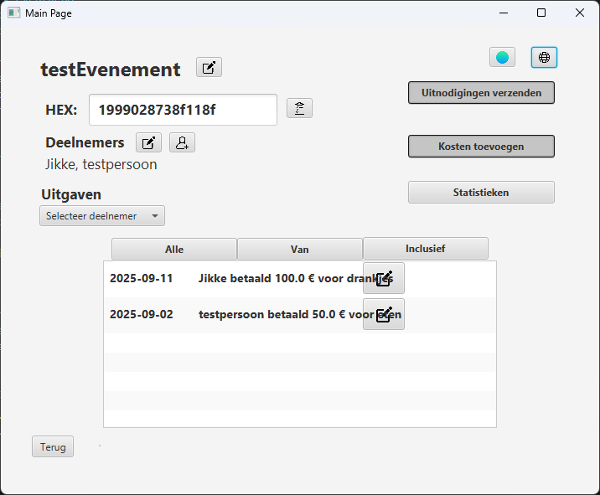Edit the Jikke drankjes expense

tap(384, 279)
